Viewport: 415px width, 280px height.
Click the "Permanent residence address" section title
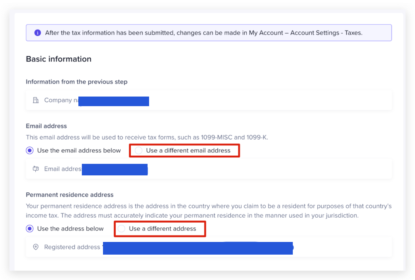(x=70, y=195)
